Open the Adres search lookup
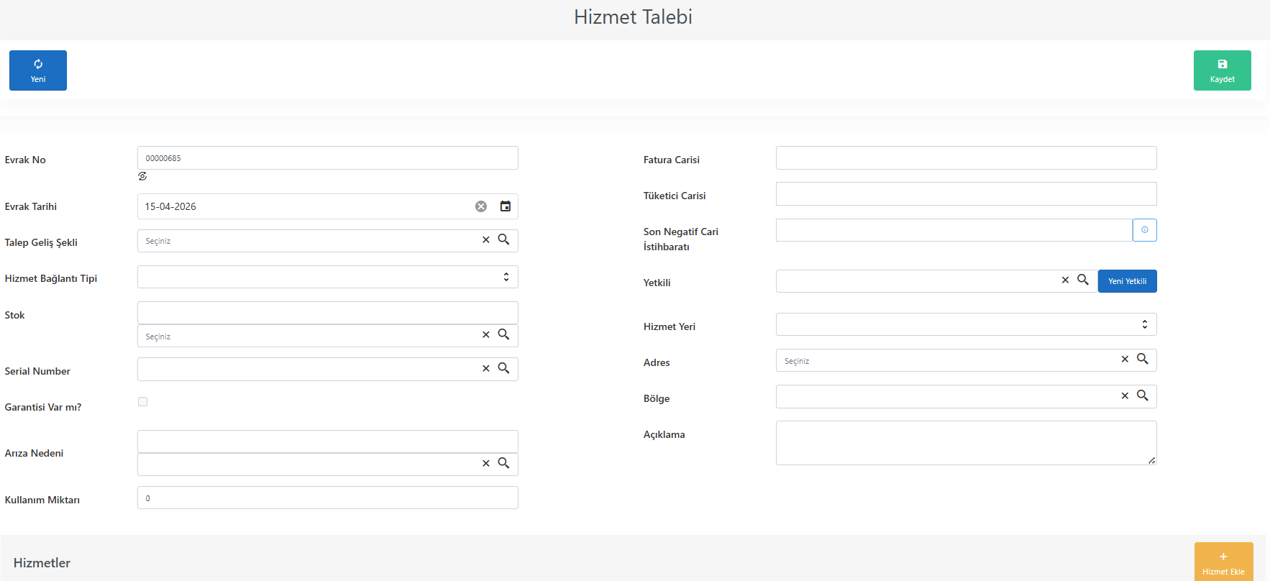Image resolution: width=1270 pixels, height=581 pixels. point(1143,359)
